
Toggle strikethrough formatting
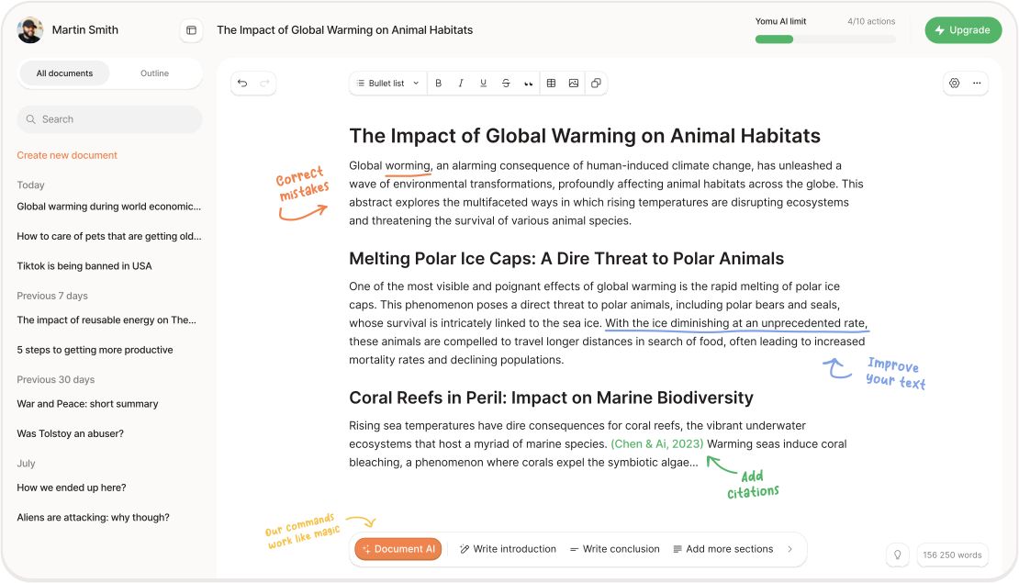click(506, 84)
